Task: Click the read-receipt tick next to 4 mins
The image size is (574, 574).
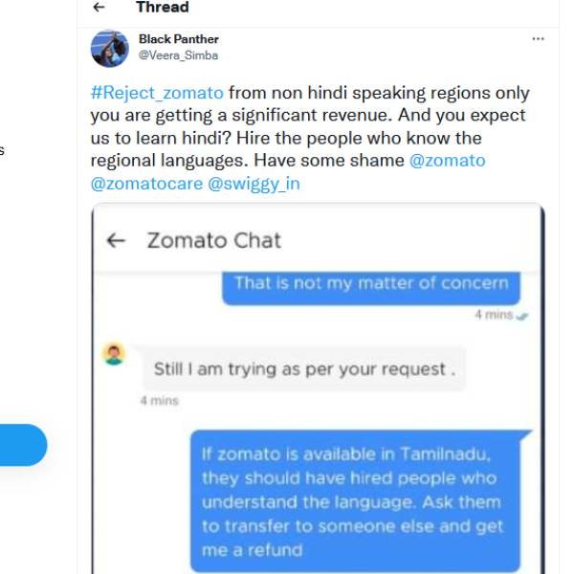Action: coord(521,315)
